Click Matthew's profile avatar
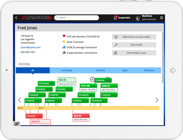 [x=138, y=18]
